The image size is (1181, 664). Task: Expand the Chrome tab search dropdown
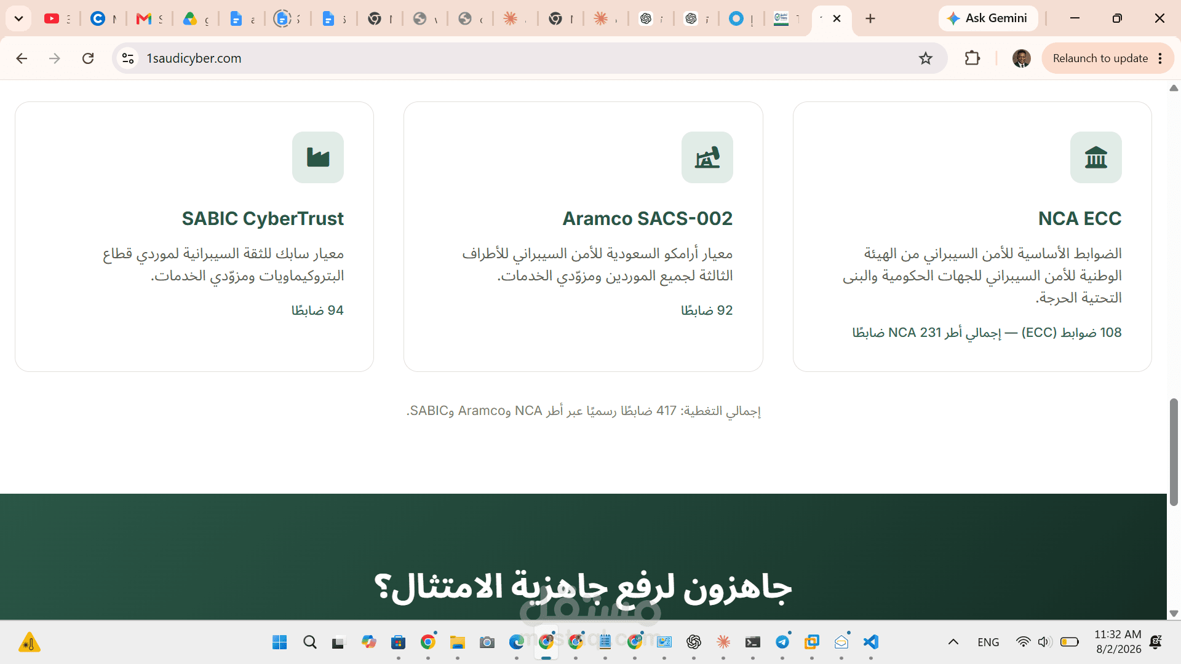point(18,18)
